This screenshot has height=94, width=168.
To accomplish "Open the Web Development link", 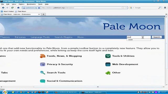I will coord(125,64).
